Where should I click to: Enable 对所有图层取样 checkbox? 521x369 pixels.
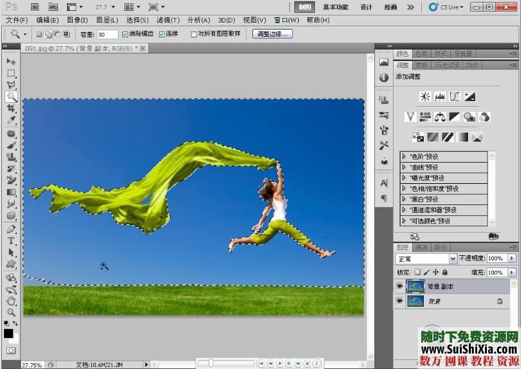[194, 34]
